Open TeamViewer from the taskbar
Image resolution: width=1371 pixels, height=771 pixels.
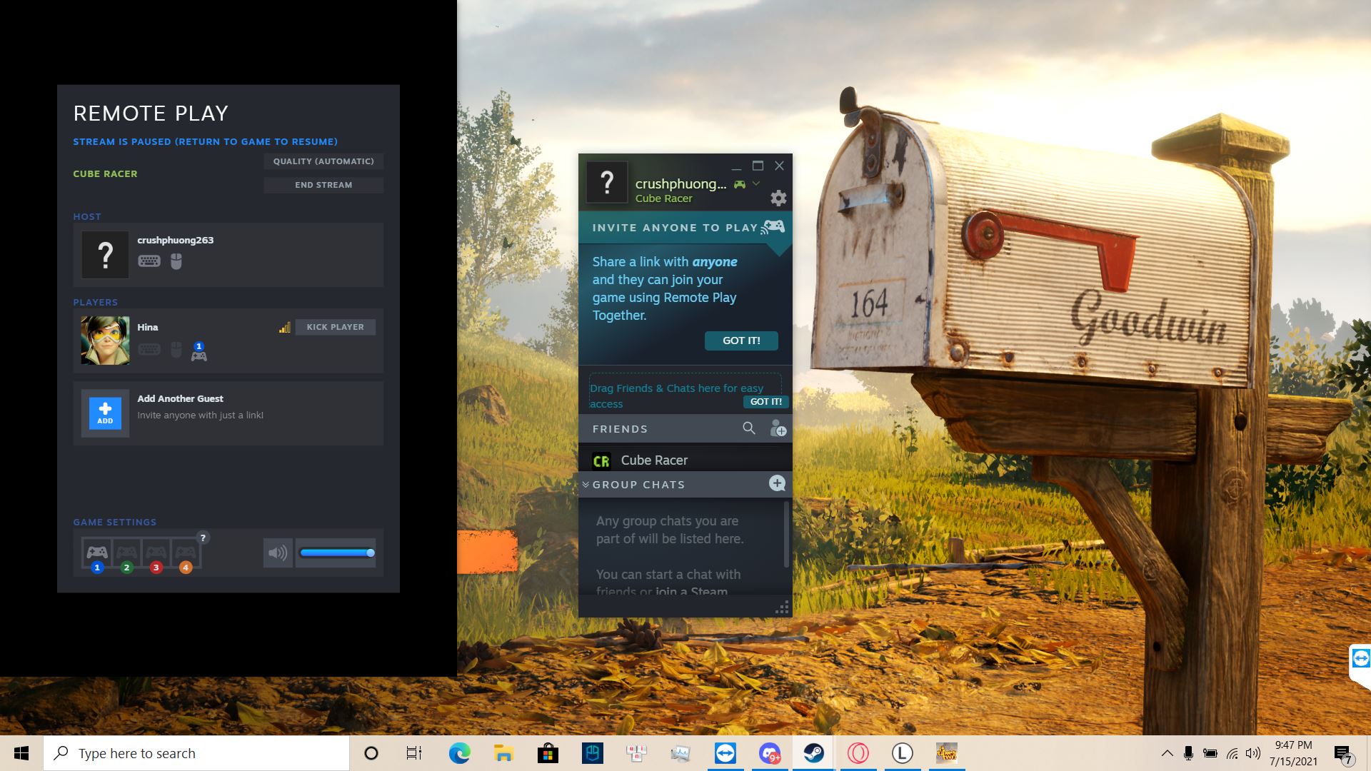click(725, 753)
